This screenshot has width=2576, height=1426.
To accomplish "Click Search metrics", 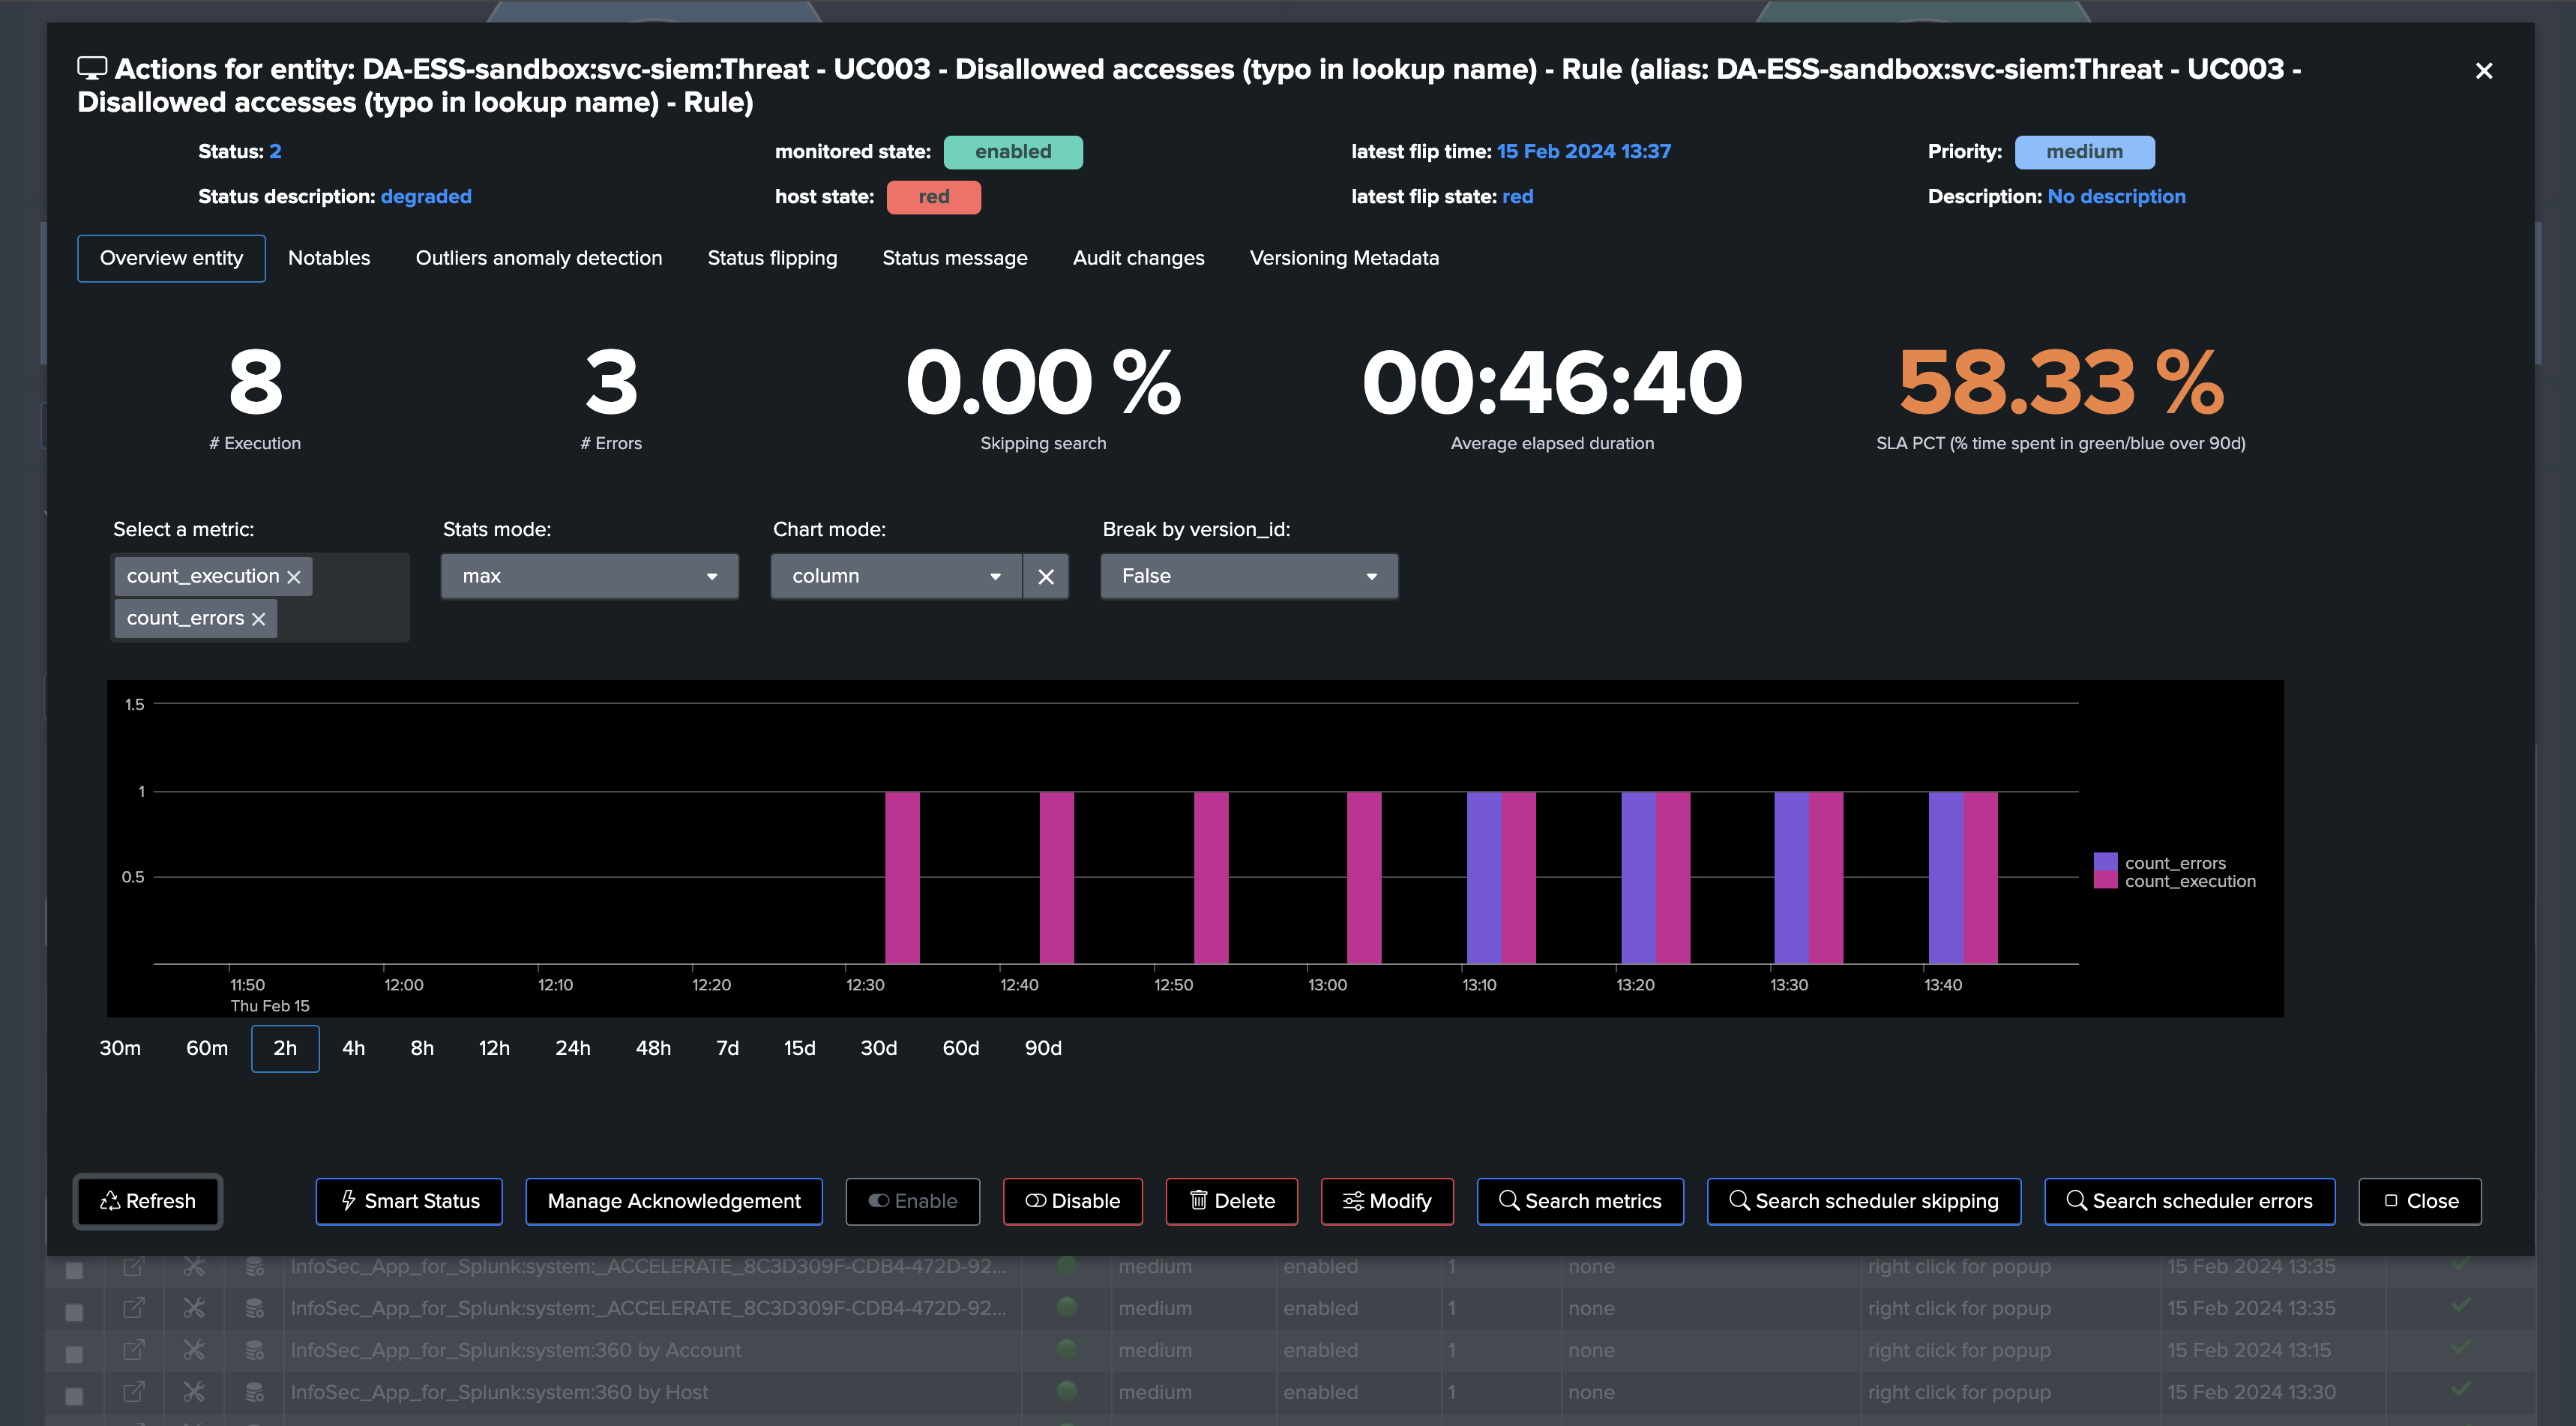I will pyautogui.click(x=1580, y=1201).
